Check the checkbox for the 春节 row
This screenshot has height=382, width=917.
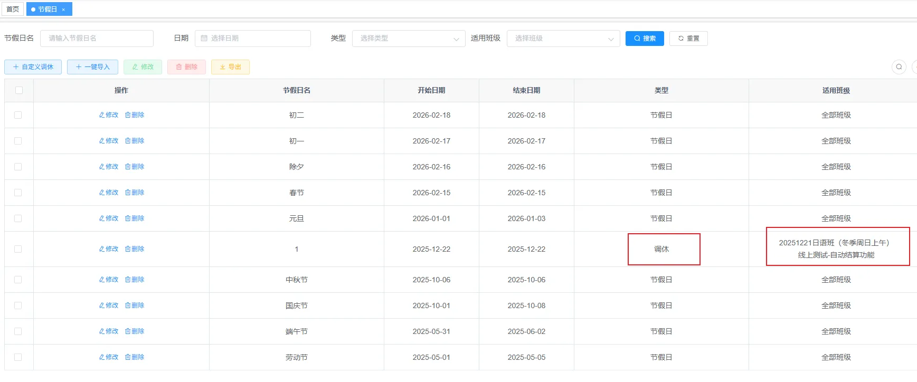point(18,193)
